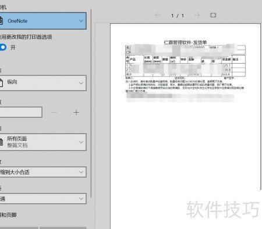Open the 通 margins dropdown
Viewport: 262px width, 229px height.
(x=43, y=199)
